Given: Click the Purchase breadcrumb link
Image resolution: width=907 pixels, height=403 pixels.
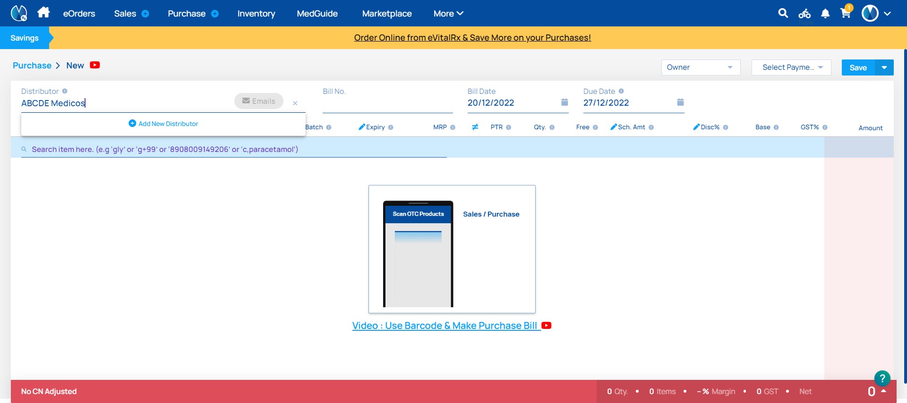Looking at the screenshot, I should pos(32,66).
